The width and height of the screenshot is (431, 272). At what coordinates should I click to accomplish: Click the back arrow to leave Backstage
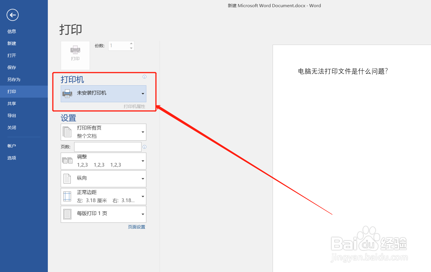13,15
